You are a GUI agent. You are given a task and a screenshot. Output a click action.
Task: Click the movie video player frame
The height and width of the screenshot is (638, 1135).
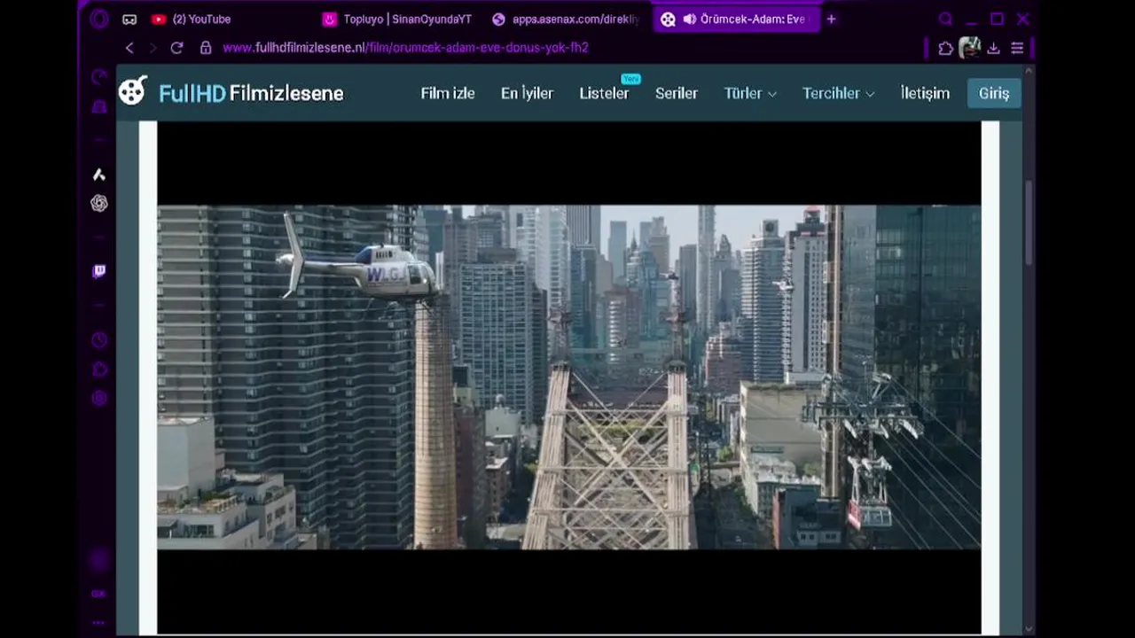569,377
